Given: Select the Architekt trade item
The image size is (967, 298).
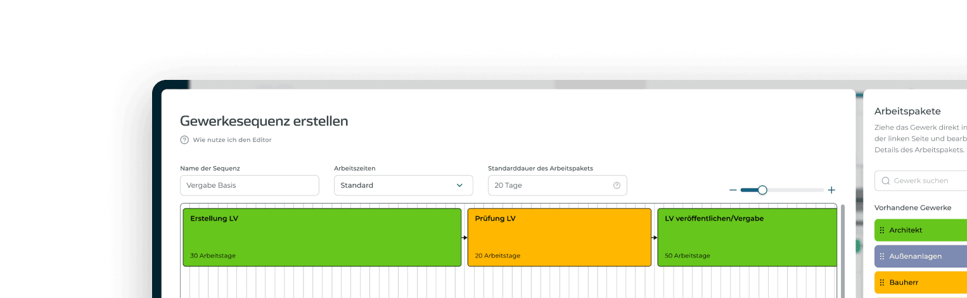Looking at the screenshot, I should click(x=921, y=230).
